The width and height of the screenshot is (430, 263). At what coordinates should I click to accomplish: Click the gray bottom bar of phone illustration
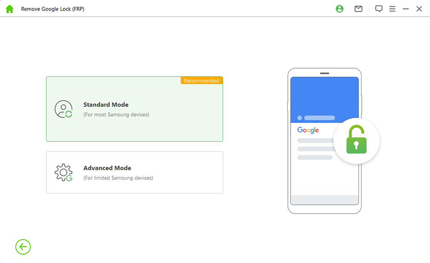click(324, 199)
